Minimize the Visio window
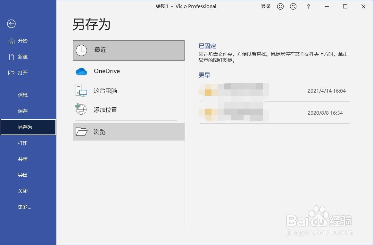This screenshot has height=245, width=373. coord(327,6)
